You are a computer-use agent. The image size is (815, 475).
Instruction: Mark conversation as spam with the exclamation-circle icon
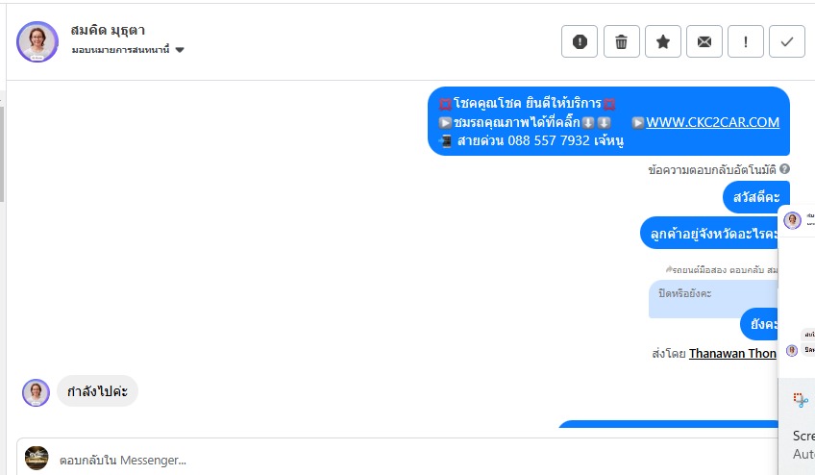(x=580, y=41)
